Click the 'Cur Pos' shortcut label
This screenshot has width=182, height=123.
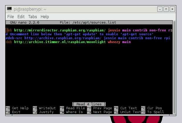tap(155, 108)
